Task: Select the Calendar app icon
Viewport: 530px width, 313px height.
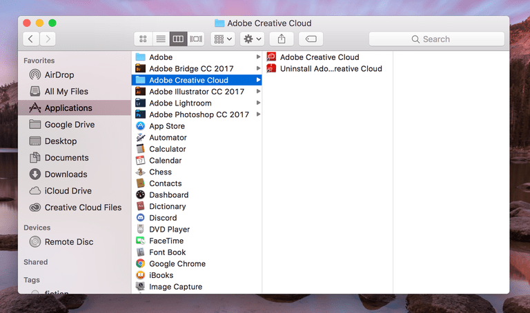Action: (x=140, y=160)
